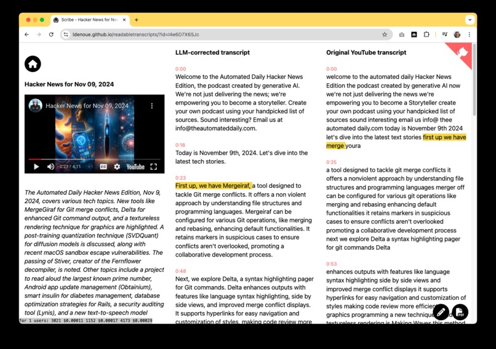
Task: Mute the YouTube video volume
Action: 50,167
